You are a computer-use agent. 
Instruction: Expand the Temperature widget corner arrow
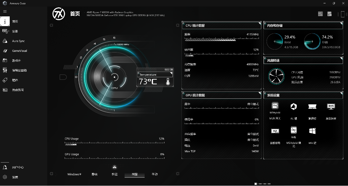[171, 73]
